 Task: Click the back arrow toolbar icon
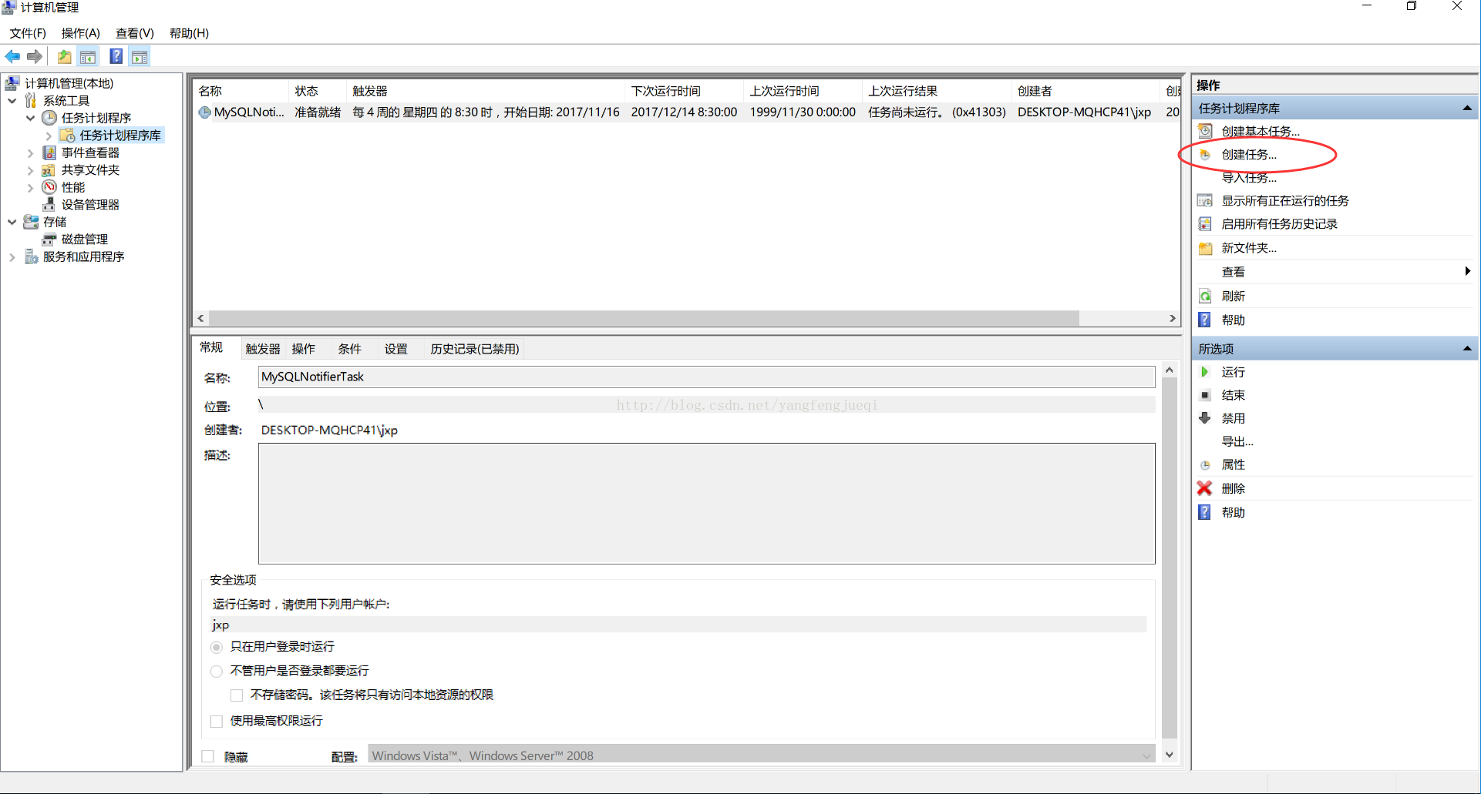point(12,56)
